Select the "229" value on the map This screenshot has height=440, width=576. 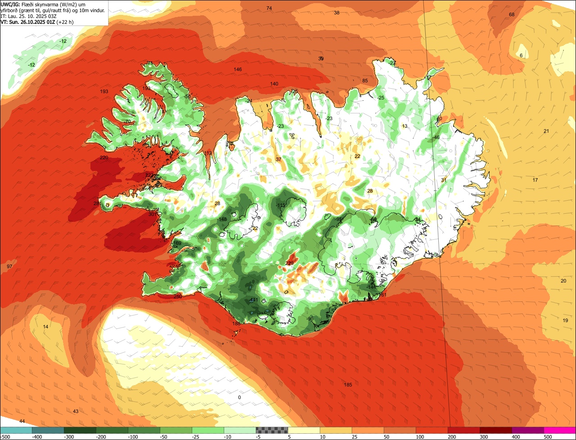pos(289,263)
